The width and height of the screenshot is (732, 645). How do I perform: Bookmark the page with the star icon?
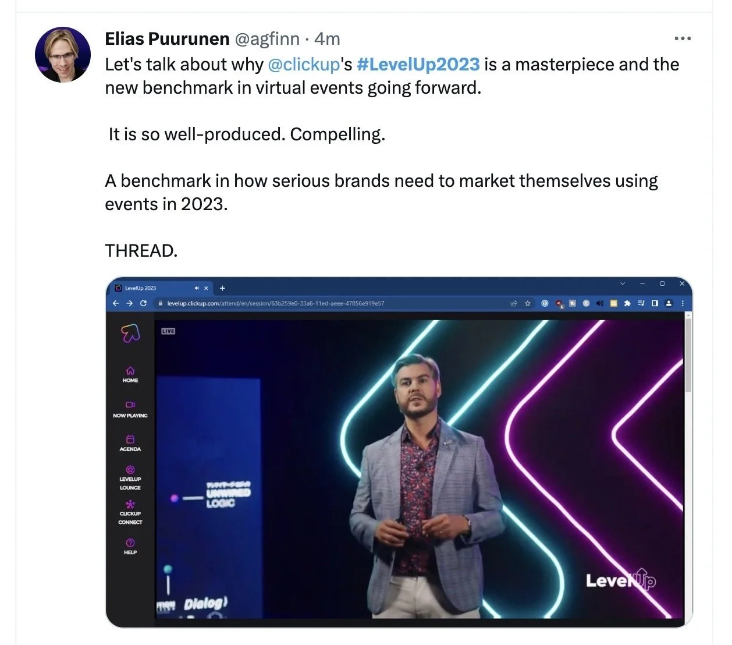click(528, 303)
